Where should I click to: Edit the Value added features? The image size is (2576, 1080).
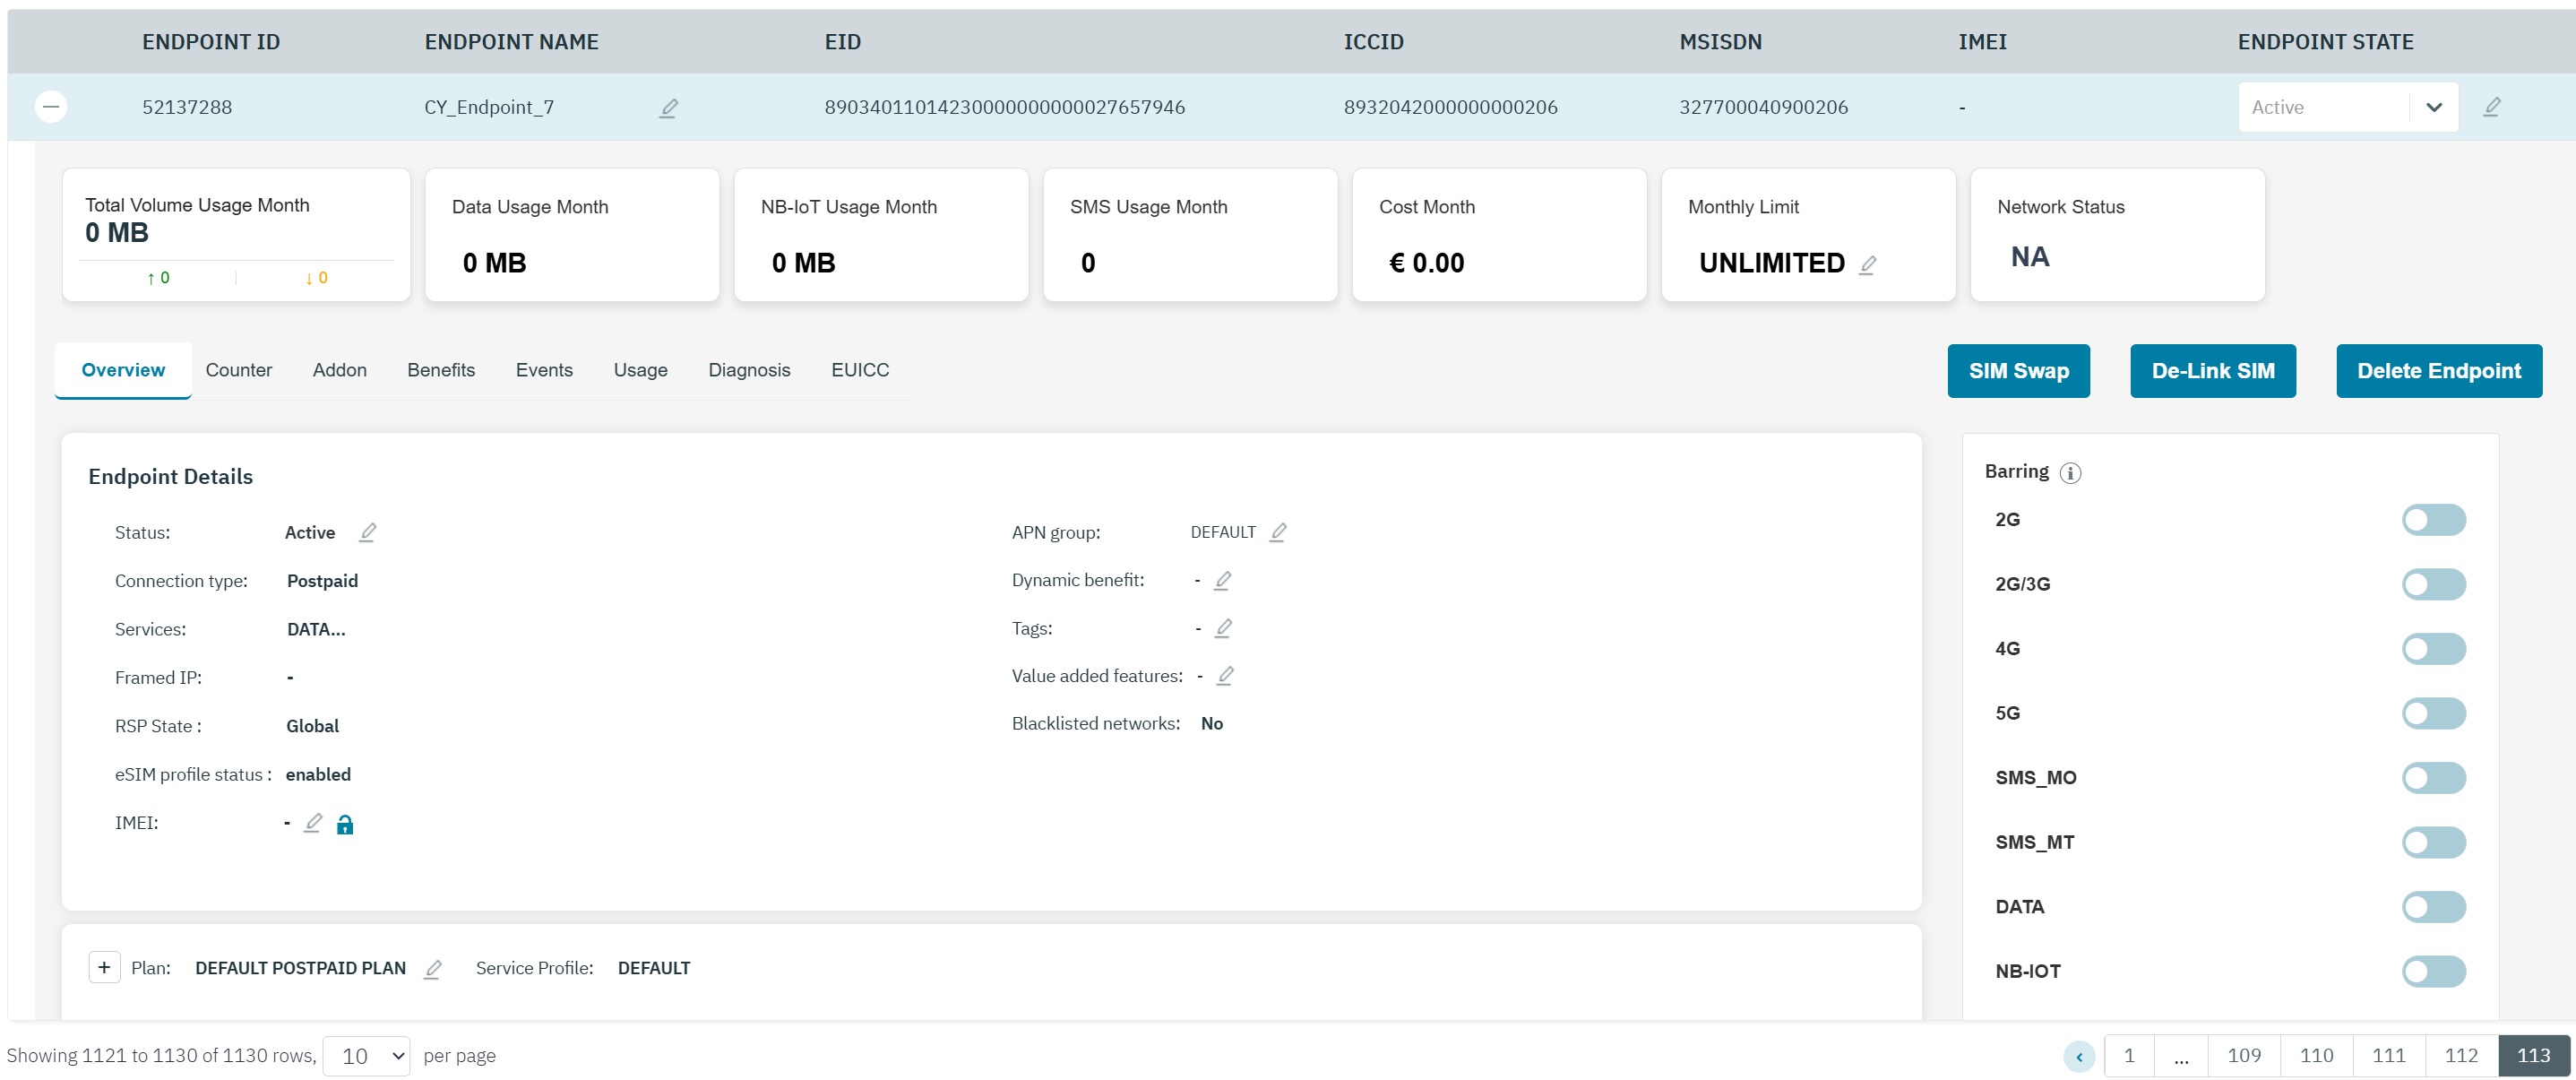1224,676
